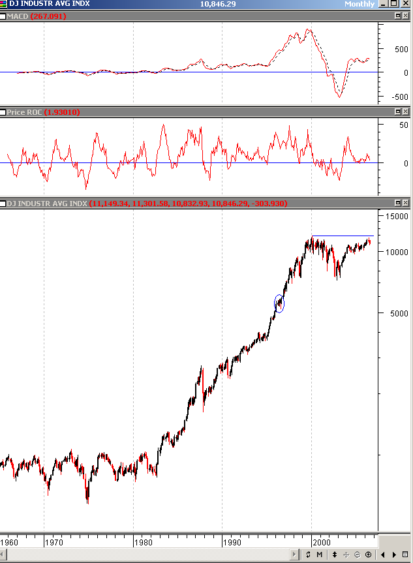Click the 1990 date axis label
The width and height of the screenshot is (413, 563).
pyautogui.click(x=232, y=542)
